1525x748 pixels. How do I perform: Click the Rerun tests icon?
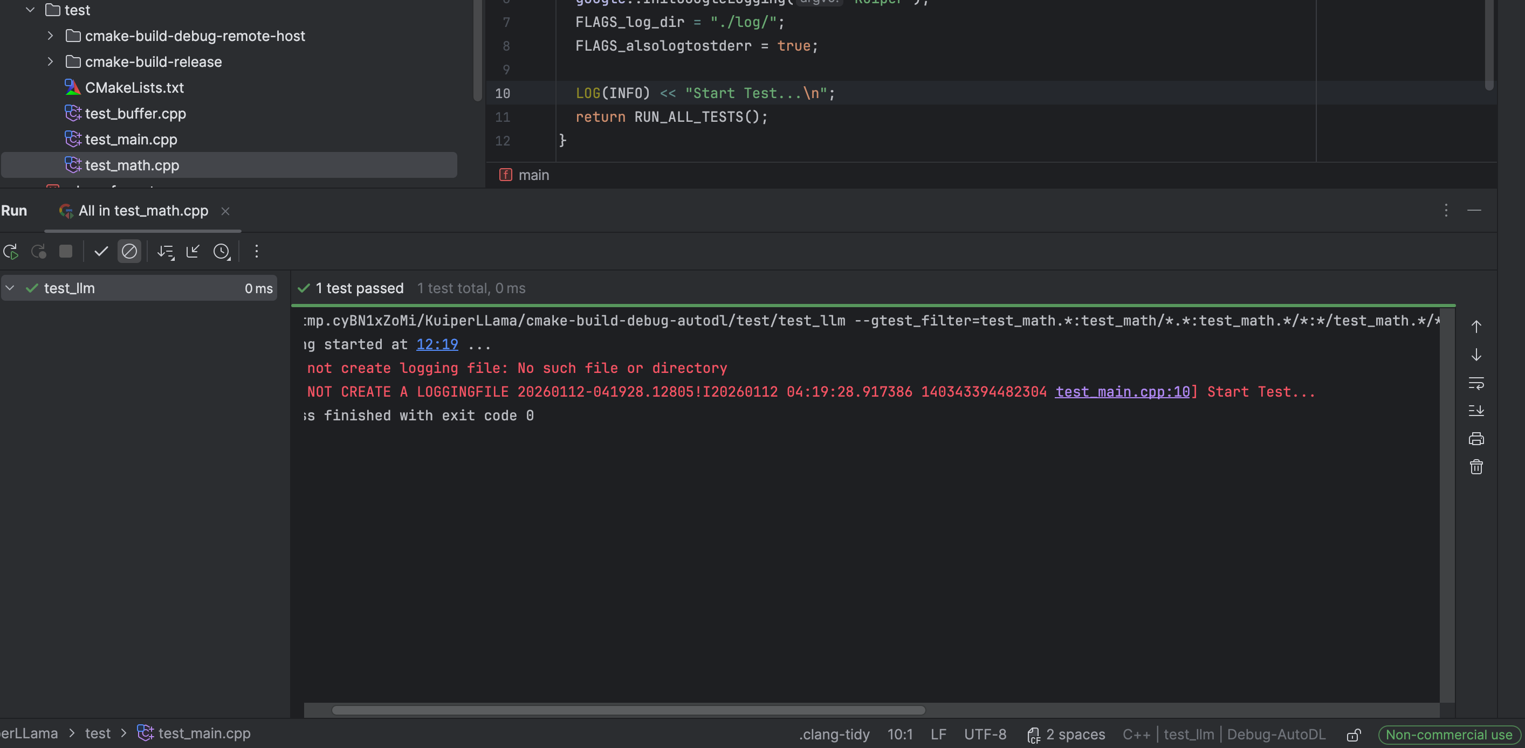pos(11,252)
